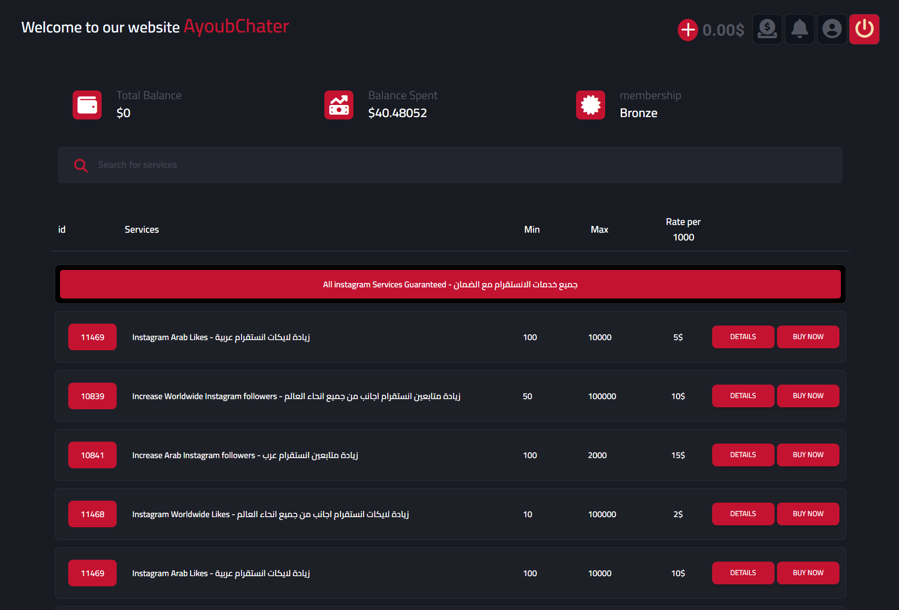899x610 pixels.
Task: Open Details for Instagram Worldwide Likes
Action: coord(743,514)
